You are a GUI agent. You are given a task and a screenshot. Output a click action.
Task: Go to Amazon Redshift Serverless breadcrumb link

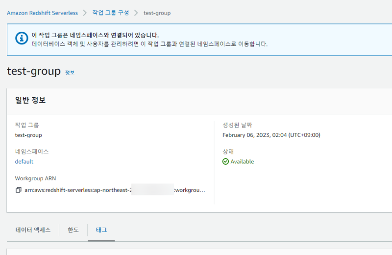[42, 13]
